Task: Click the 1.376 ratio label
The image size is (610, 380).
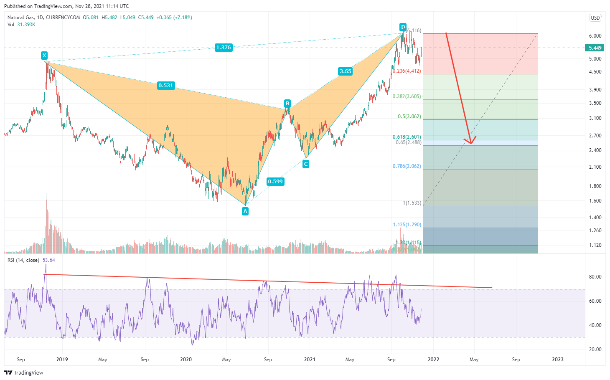Action: coord(223,48)
